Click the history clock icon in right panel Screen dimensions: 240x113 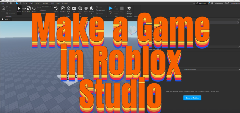point(238,22)
